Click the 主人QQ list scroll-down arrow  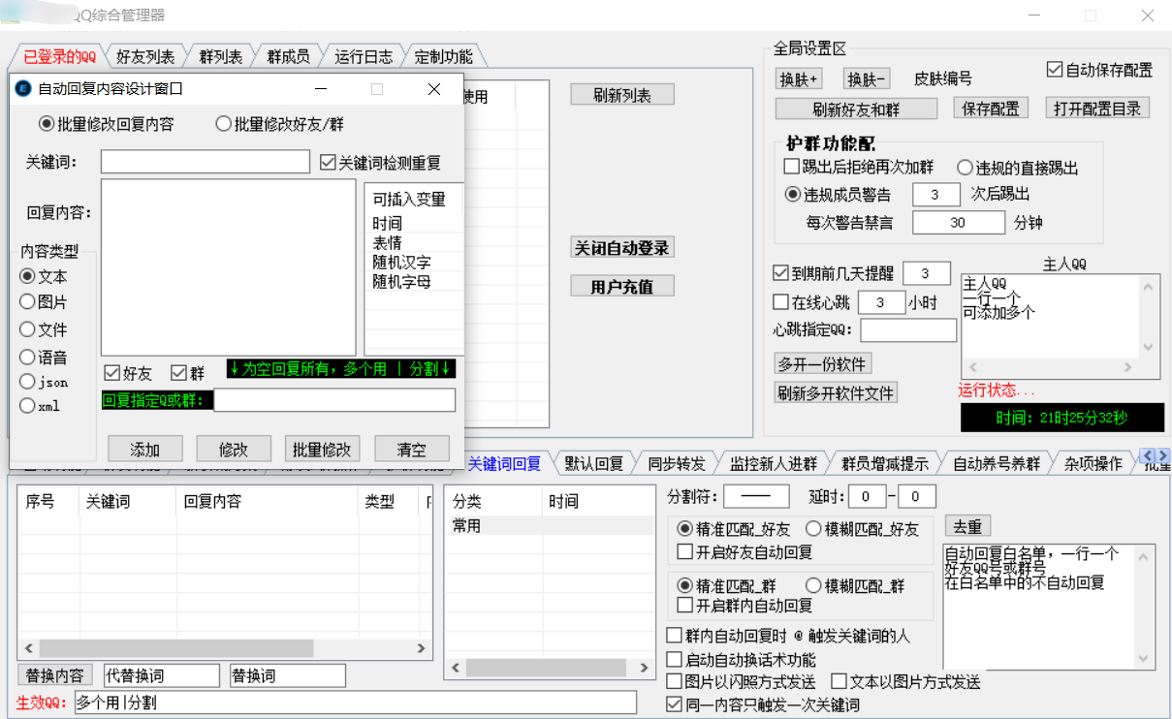1149,347
